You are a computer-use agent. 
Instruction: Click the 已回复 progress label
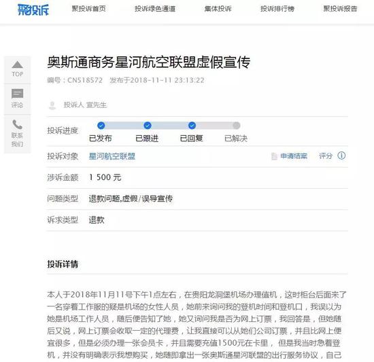(x=191, y=139)
